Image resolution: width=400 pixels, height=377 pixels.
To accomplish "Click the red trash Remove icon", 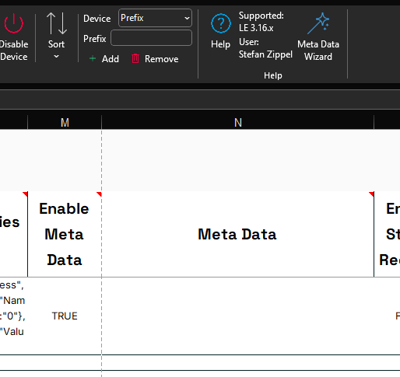I will click(x=135, y=58).
